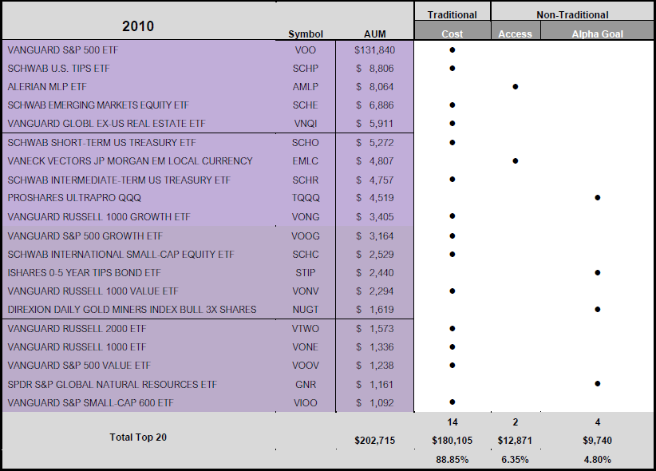
Task: Click the AUM value "$131,840"
Action: [x=375, y=50]
